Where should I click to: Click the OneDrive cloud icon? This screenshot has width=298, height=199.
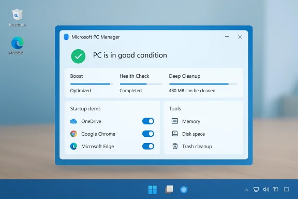tap(73, 121)
